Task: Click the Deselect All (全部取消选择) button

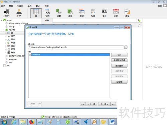Action: (x=119, y=60)
